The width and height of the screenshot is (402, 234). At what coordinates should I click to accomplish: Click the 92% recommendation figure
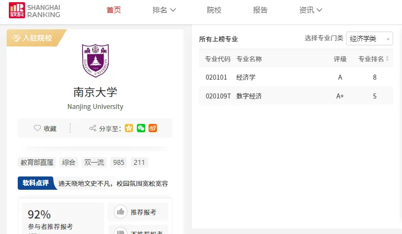(39, 215)
